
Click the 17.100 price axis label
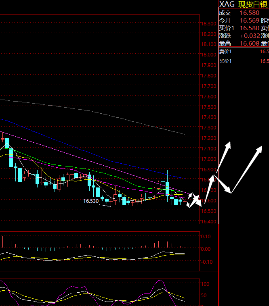[x=208, y=149]
